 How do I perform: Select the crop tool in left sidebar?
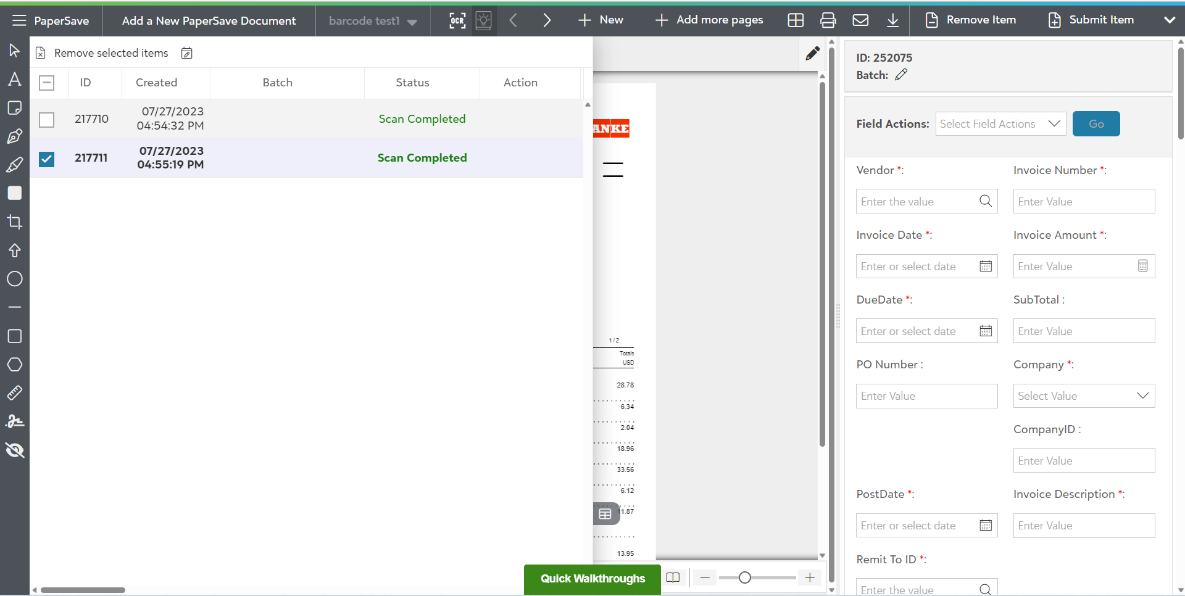tap(15, 221)
